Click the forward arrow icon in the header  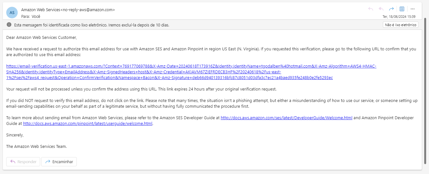[x=391, y=9]
